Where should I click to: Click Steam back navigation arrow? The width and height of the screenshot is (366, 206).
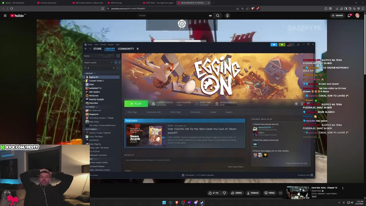[x=85, y=49]
